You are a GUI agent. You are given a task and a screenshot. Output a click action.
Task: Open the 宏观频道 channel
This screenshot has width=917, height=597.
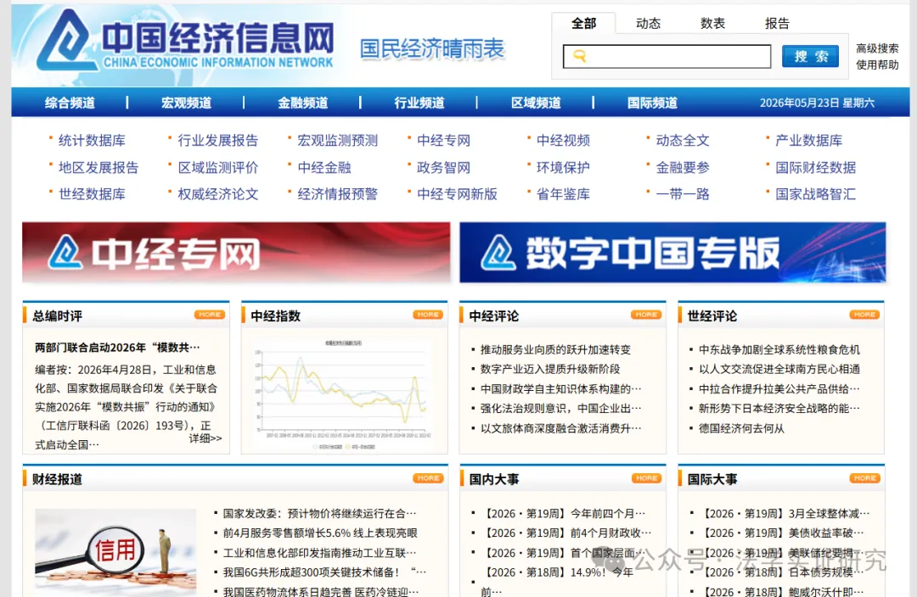tap(186, 103)
